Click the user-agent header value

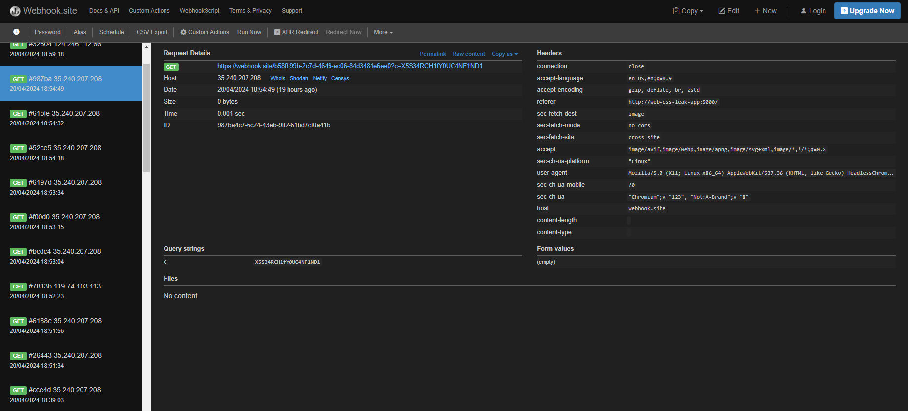[761, 173]
